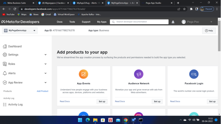The height and width of the screenshot is (124, 221).
Task: Click Paused profile button in Chrome
Action: (x=207, y=9)
